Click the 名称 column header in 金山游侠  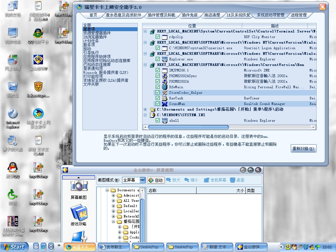[172, 191]
